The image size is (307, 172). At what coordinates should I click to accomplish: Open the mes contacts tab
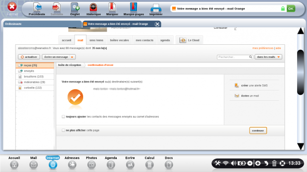[145, 40]
